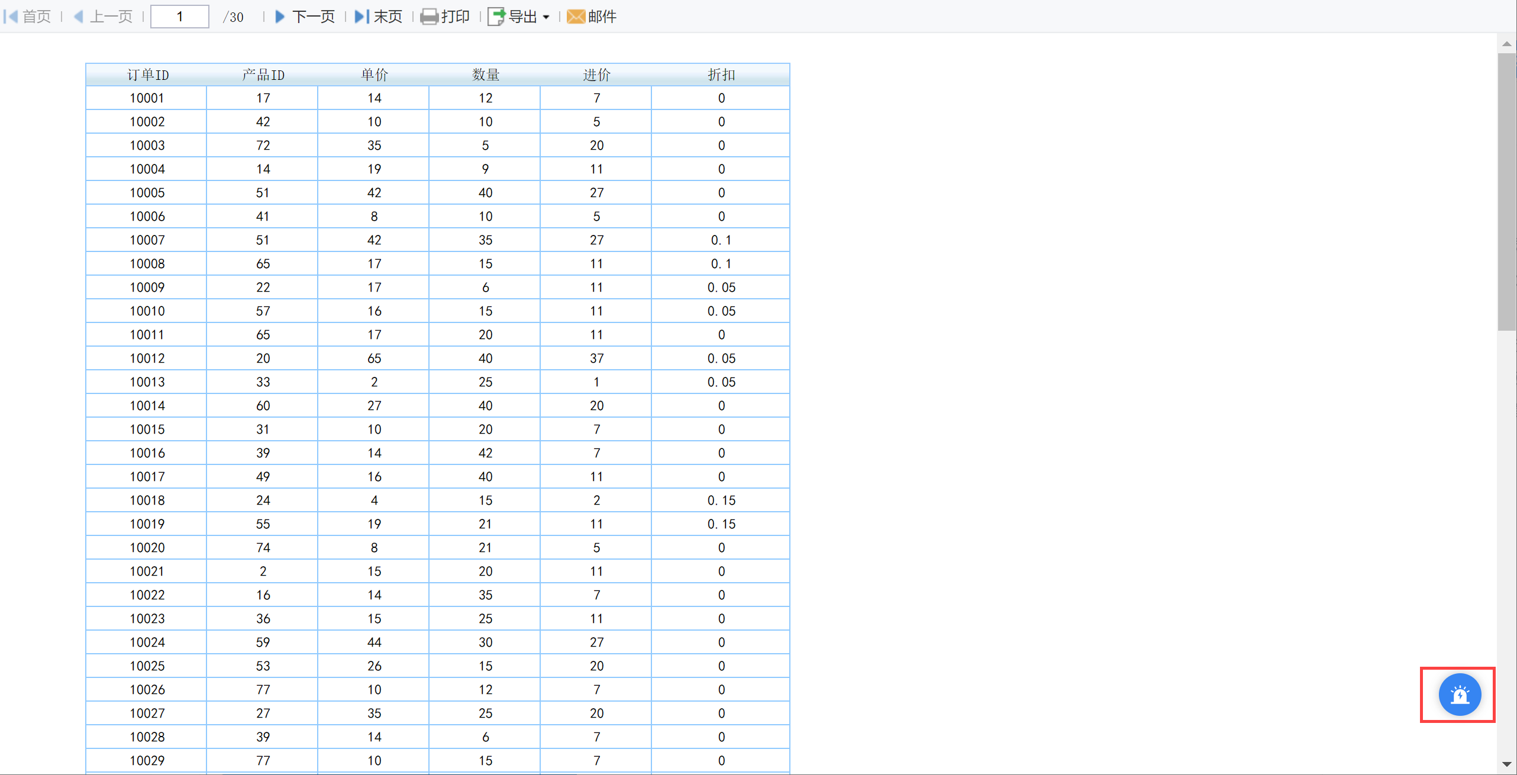
Task: Click the blue alarm floating button
Action: pos(1459,695)
